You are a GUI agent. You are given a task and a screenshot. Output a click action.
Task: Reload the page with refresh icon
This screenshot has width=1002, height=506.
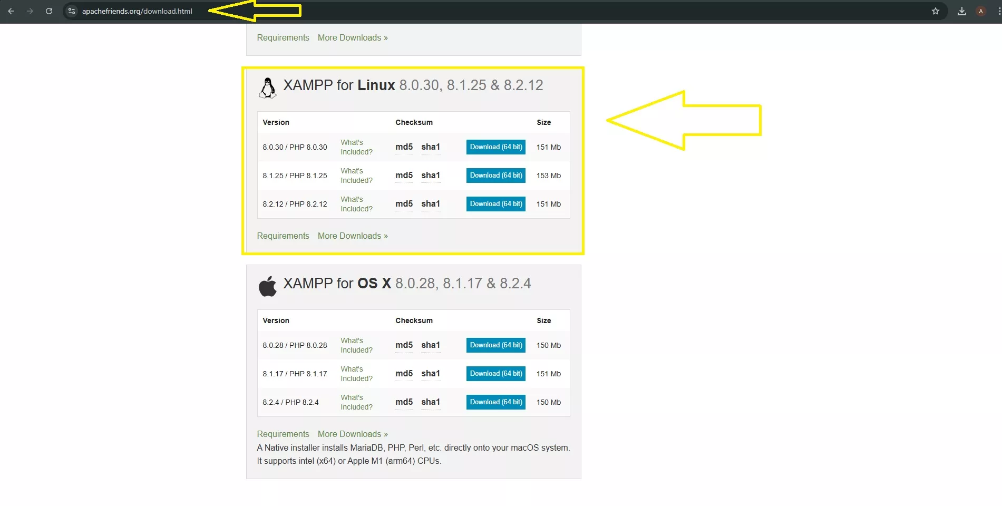pos(49,11)
